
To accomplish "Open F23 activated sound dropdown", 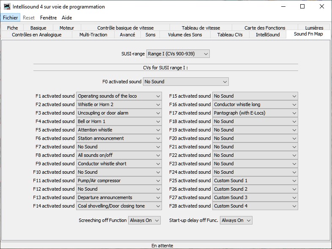I will 255,164.
